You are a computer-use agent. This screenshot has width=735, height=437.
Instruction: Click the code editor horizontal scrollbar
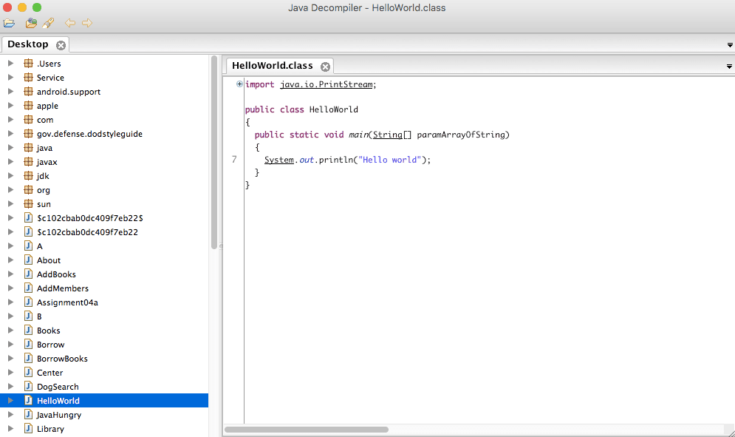point(307,430)
